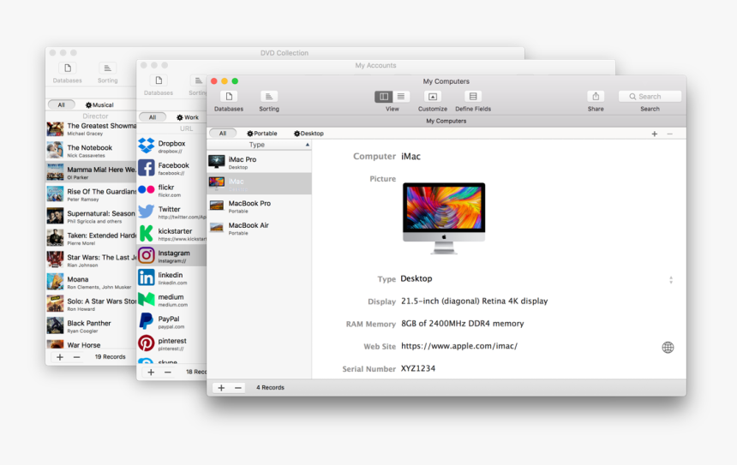Toggle sort order on Type column header
The image size is (737, 465).
(x=259, y=145)
